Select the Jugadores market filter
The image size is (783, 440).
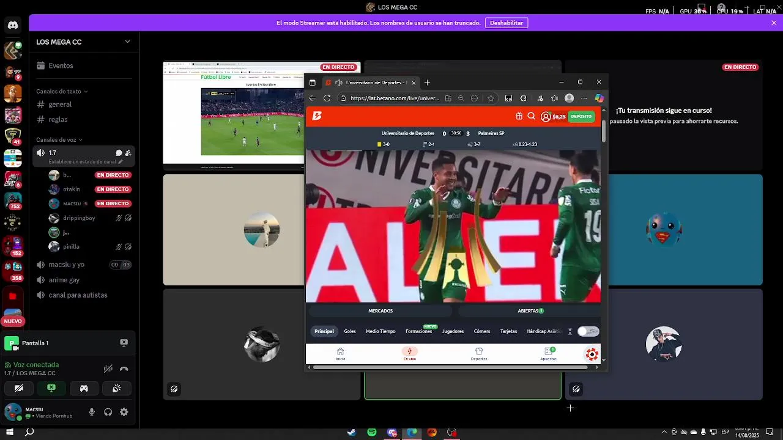tap(453, 331)
